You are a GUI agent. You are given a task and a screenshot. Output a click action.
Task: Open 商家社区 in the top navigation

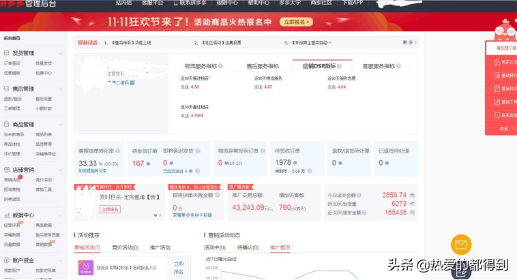[321, 3]
